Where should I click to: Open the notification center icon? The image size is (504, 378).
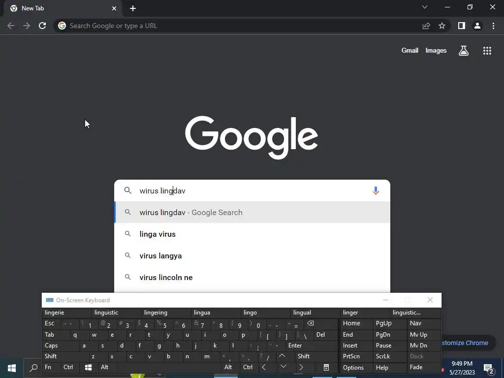point(489,368)
